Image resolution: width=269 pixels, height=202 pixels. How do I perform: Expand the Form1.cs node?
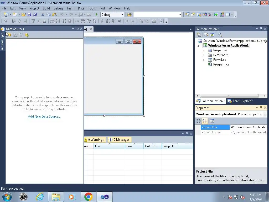point(204,60)
